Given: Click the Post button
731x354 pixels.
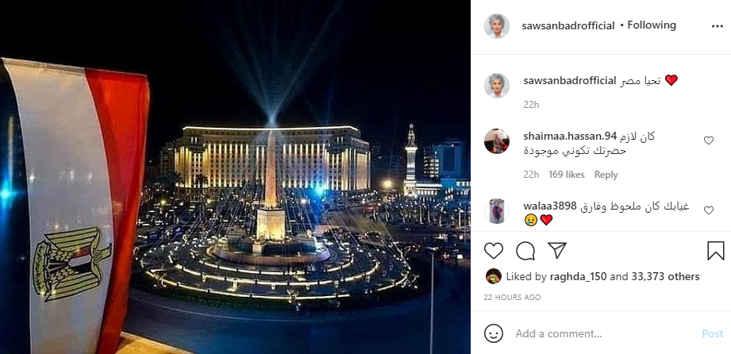Looking at the screenshot, I should (x=713, y=333).
